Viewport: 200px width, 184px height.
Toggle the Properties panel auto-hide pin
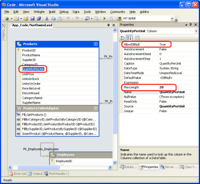(x=191, y=24)
